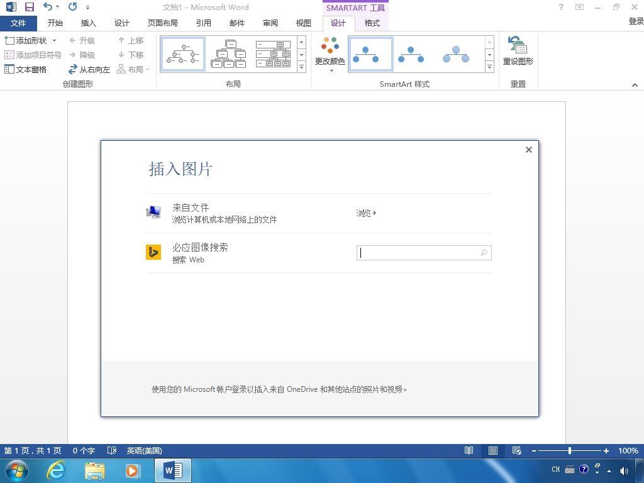Click the Word logo icon in title bar

click(x=11, y=7)
